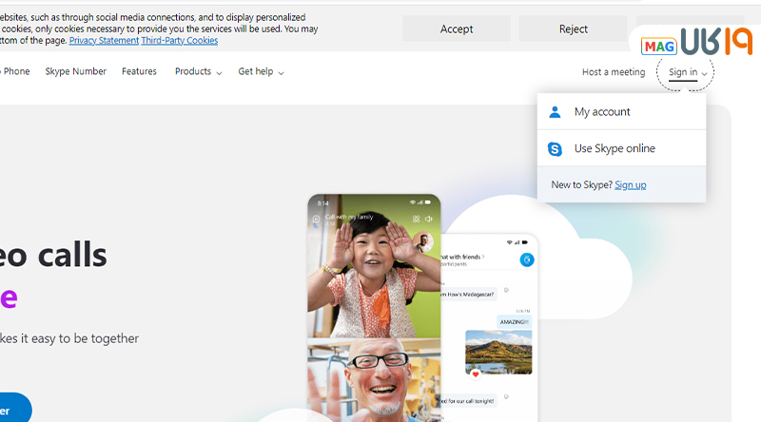Click the red heart reaction on photo

click(476, 374)
